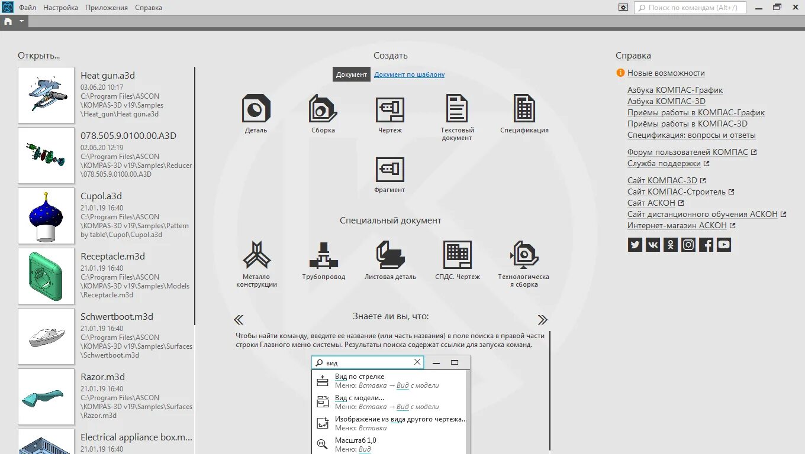This screenshot has height=454, width=805.
Task: Open Electrical appliance box file name
Action: tap(136, 437)
